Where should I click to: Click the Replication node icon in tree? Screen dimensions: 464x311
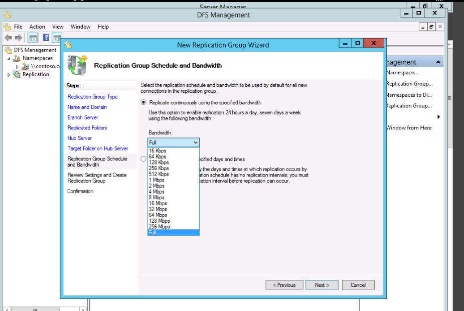17,74
